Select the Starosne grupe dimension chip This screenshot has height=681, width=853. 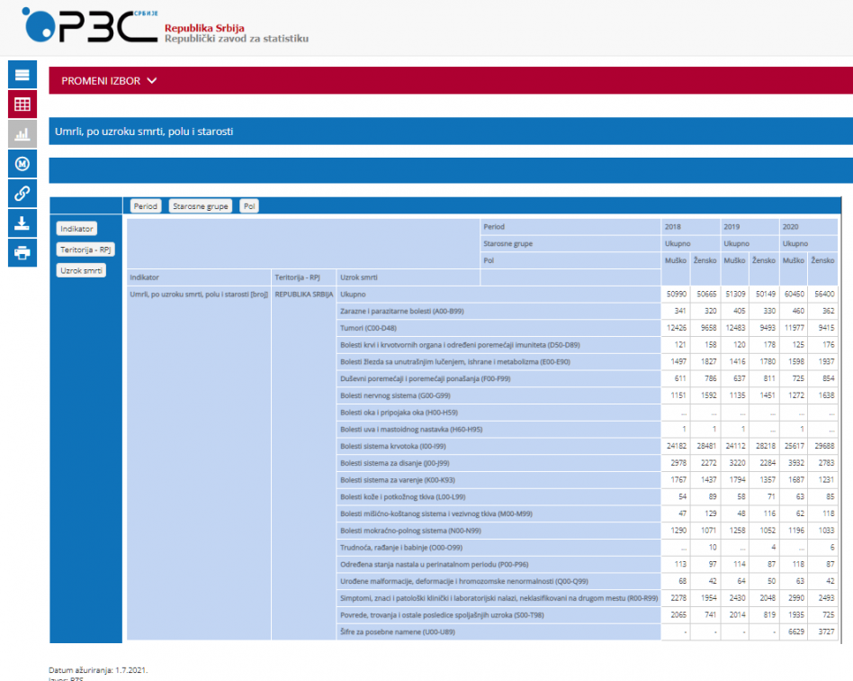coord(200,206)
